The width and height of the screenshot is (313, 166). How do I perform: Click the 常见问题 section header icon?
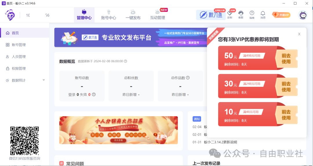[61, 163]
